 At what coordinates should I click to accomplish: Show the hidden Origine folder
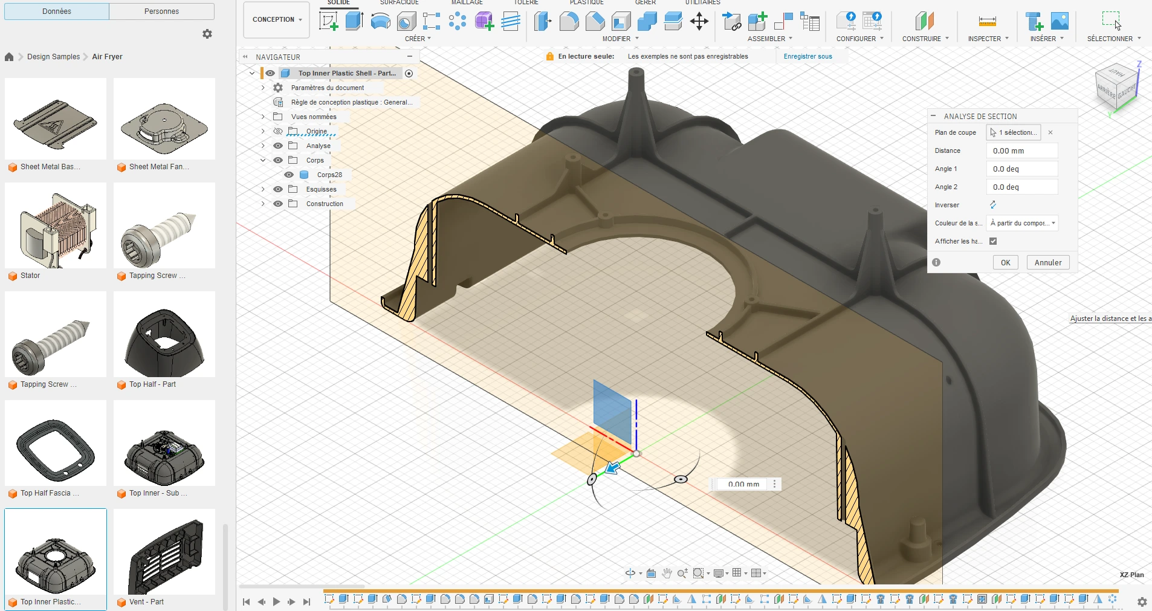pyautogui.click(x=278, y=131)
